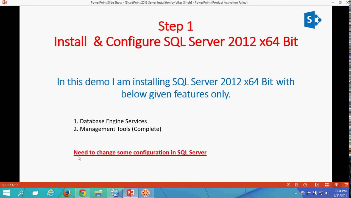Click the 'Step 1' heading
Viewport: 351px width, 198px height.
(x=176, y=26)
